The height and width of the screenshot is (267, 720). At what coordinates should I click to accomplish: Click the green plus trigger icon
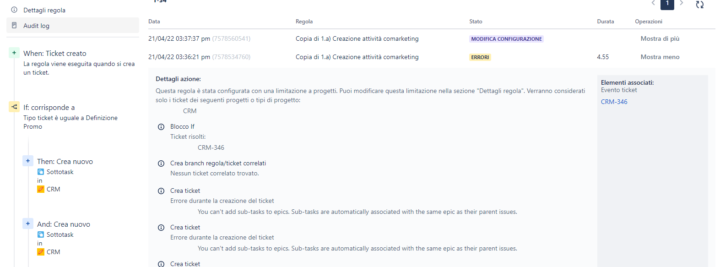click(14, 53)
